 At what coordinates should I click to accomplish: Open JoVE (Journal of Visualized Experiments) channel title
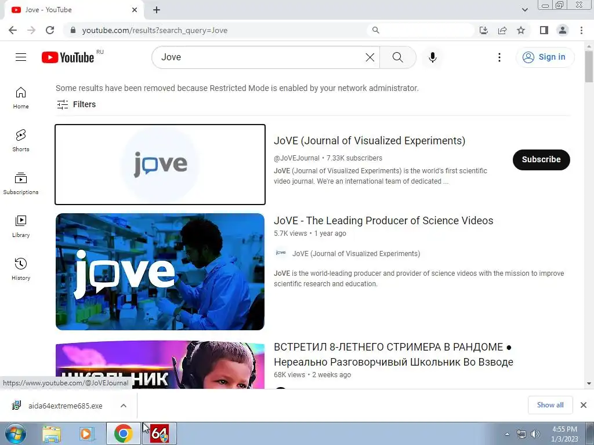(370, 141)
